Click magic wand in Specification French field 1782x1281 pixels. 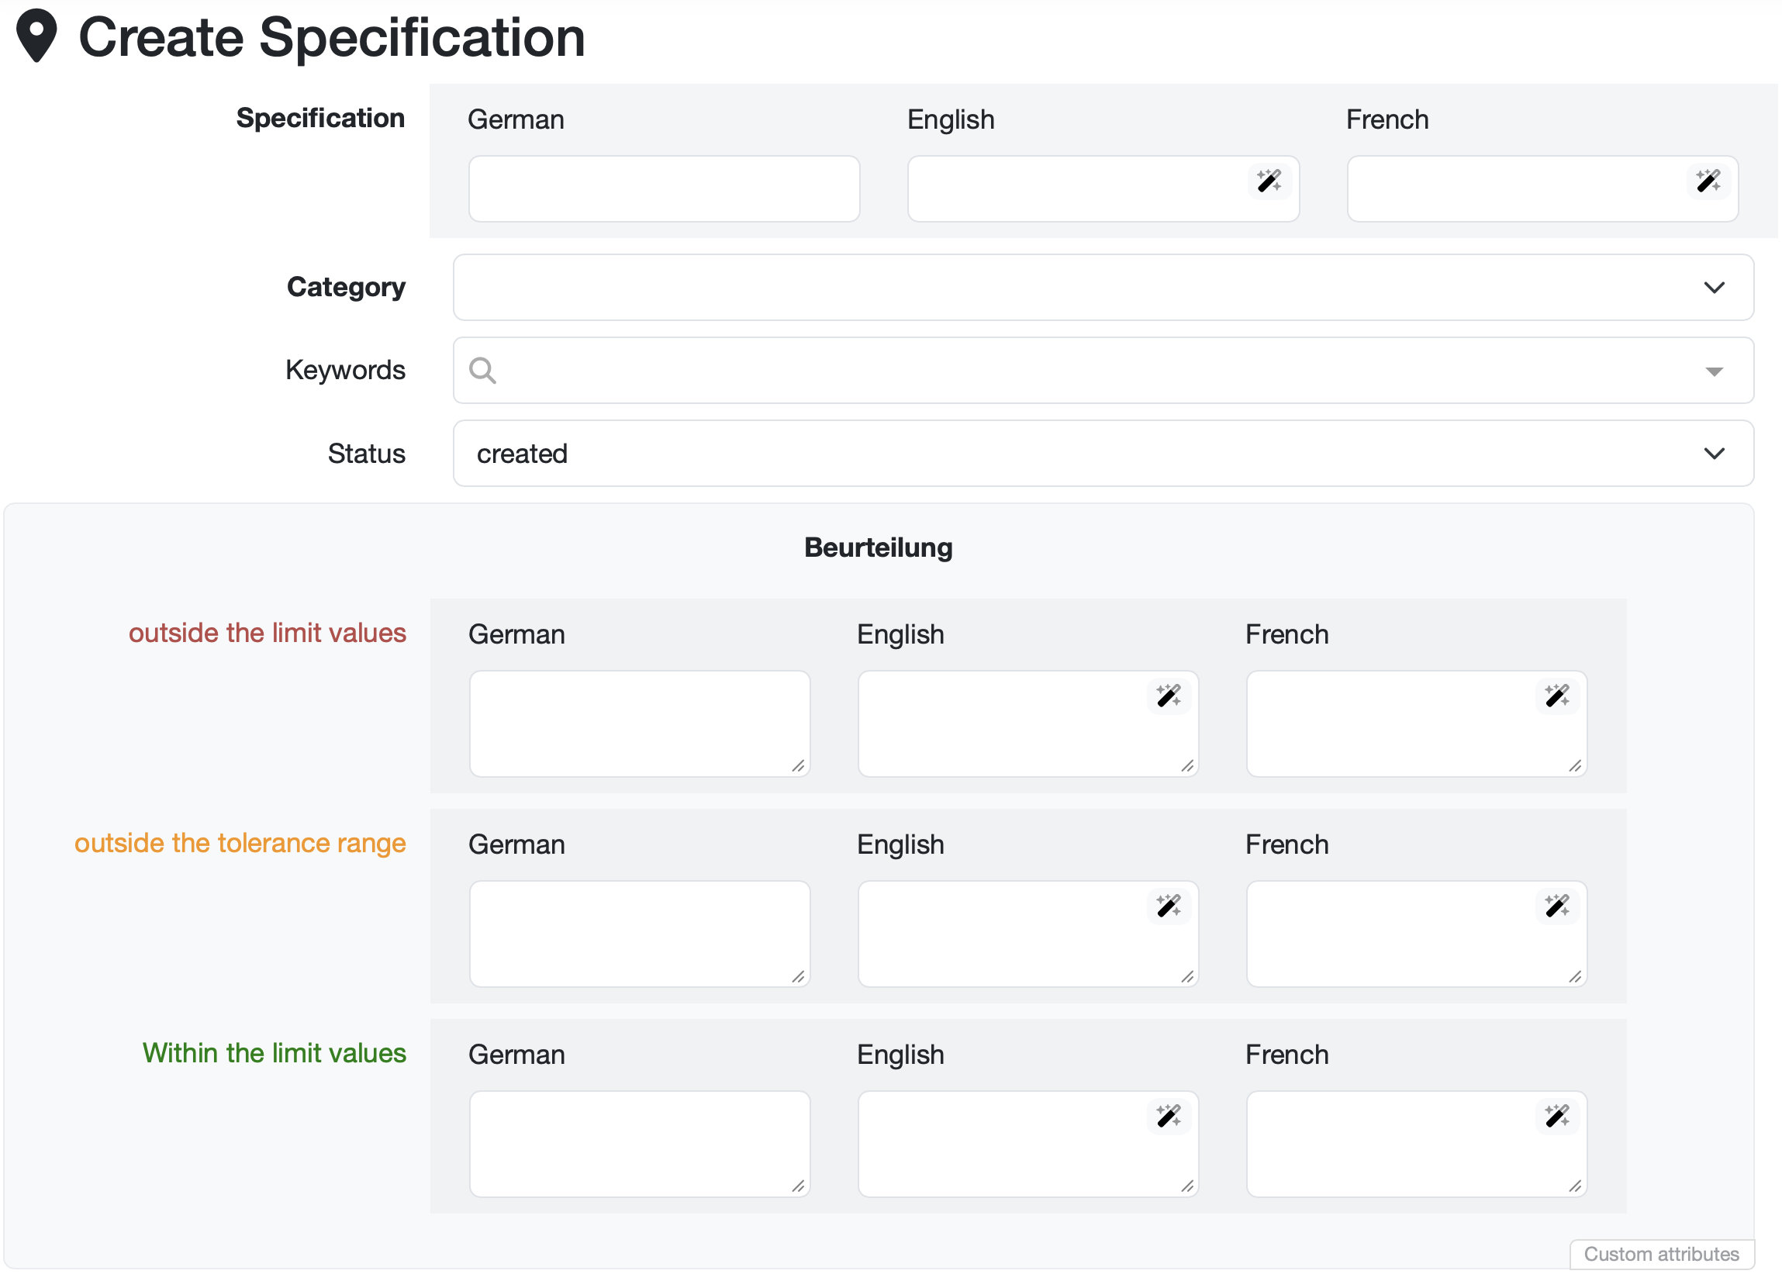(1708, 181)
